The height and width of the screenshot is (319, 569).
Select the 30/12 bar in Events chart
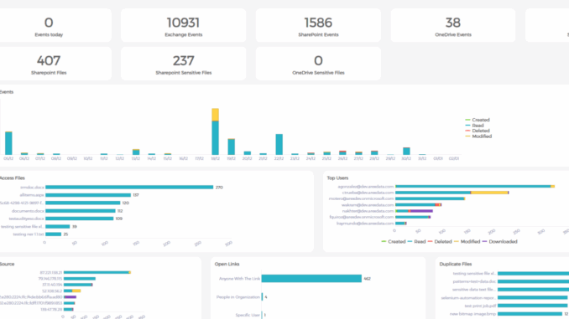[406, 151]
